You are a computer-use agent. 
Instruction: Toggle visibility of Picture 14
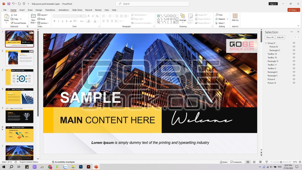click(294, 83)
